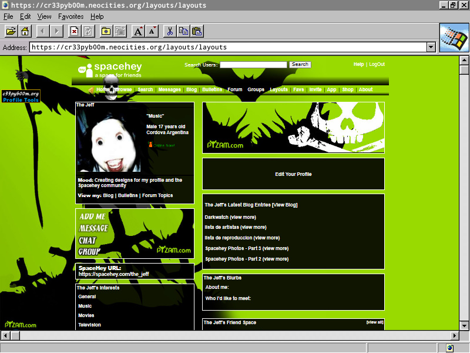The height and width of the screenshot is (353, 470).
Task: Click the Search button next to Search Users
Action: pyautogui.click(x=300, y=65)
